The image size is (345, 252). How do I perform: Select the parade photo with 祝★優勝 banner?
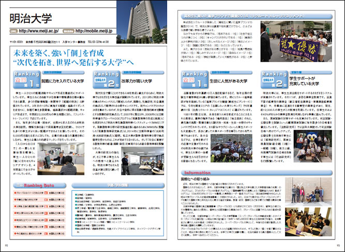(296, 41)
